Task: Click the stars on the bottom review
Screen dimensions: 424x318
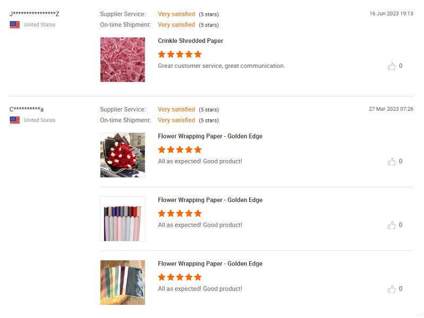Action: point(180,277)
